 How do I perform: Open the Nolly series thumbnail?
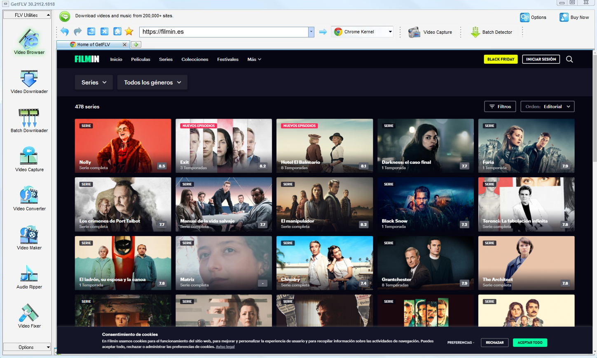[x=123, y=146]
